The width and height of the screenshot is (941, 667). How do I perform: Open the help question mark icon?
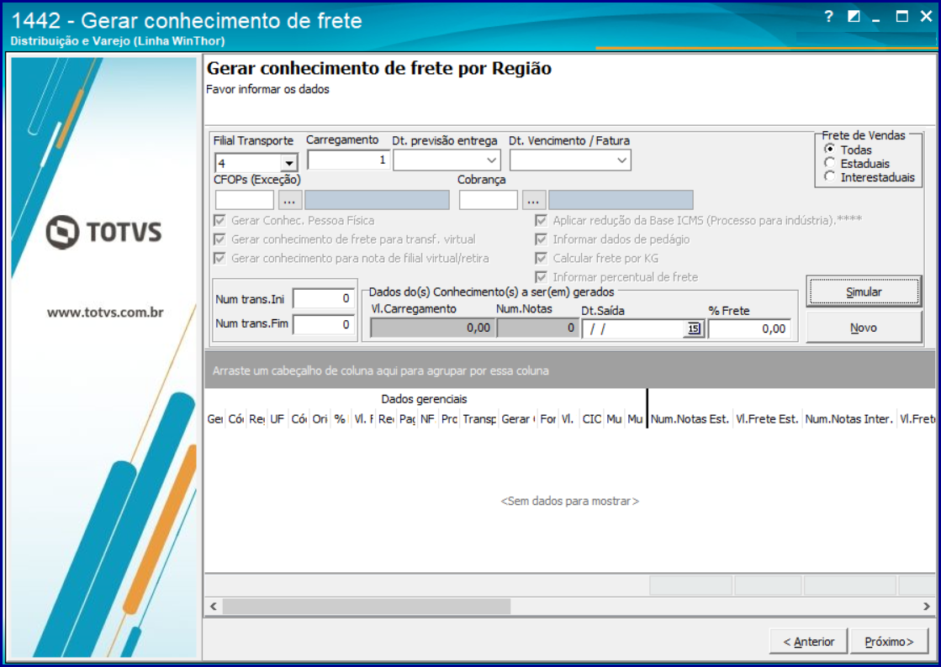[x=829, y=17]
